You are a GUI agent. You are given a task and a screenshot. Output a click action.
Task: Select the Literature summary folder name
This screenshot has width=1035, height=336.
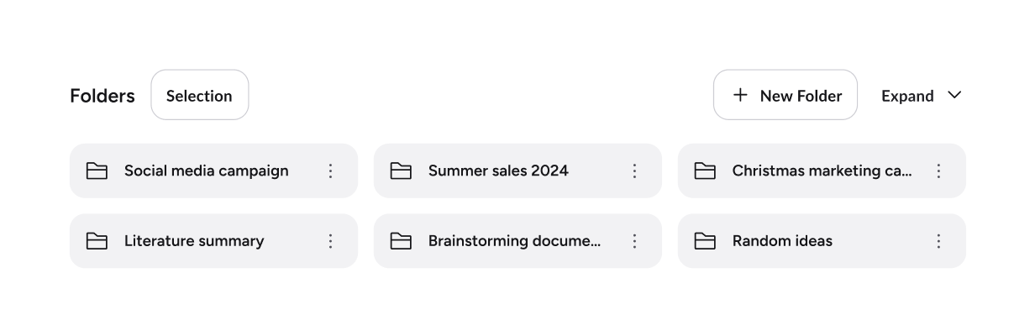194,241
